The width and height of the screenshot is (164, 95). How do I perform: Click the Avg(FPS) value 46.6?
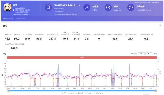click(x=8, y=39)
